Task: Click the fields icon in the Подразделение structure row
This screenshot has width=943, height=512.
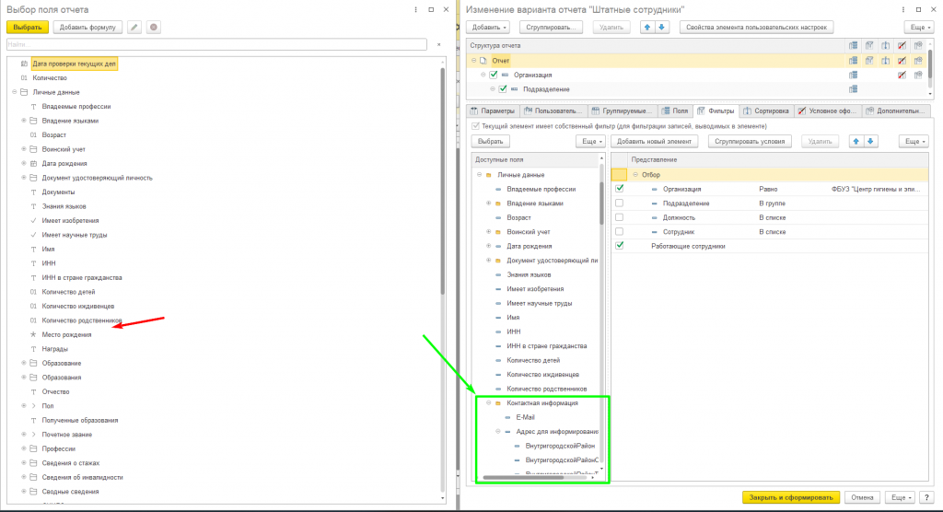Action: pos(853,89)
